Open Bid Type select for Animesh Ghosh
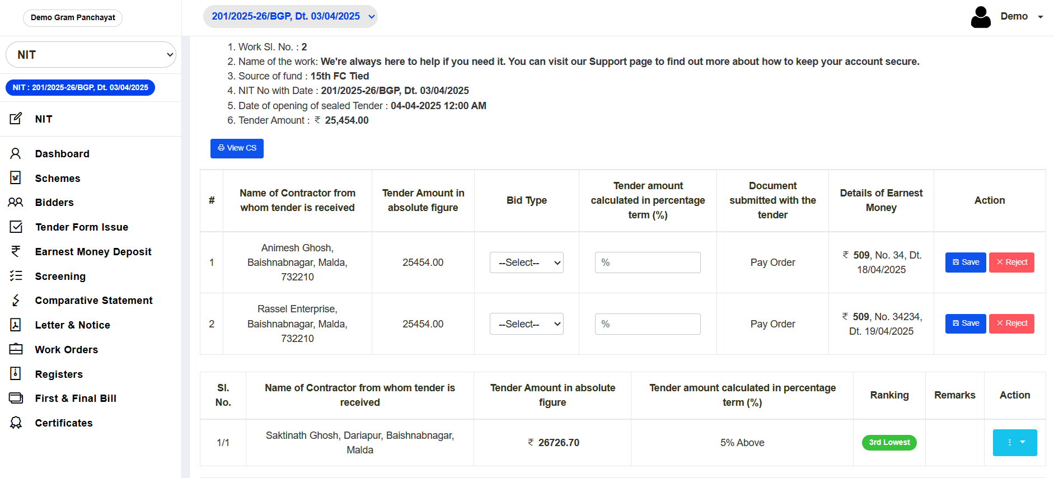Viewport: 1054px width, 478px height. [526, 263]
